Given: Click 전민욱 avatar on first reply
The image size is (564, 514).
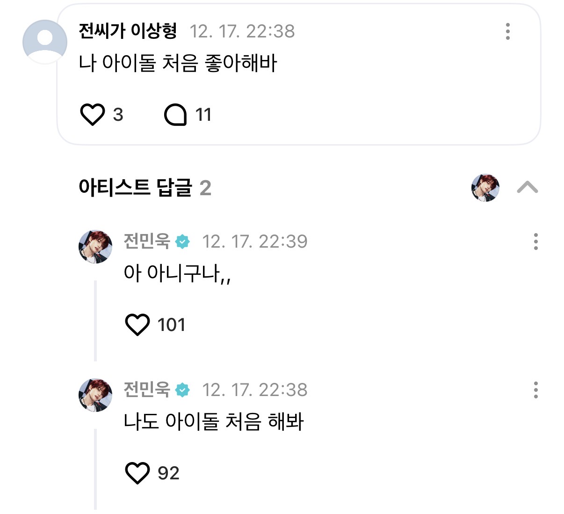Looking at the screenshot, I should 95,247.
